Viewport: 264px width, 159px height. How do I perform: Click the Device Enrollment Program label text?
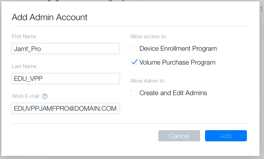point(178,49)
